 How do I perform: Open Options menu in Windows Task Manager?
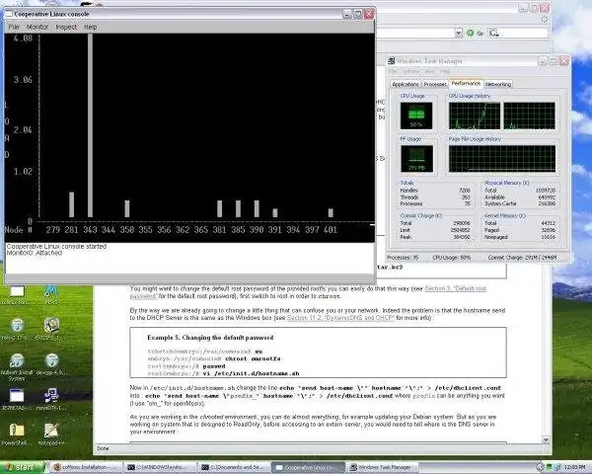coord(410,71)
